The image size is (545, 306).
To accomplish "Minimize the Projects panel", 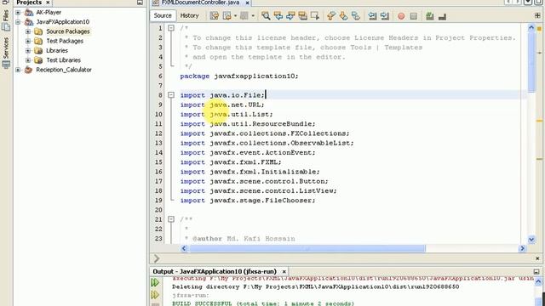I will 140,3.
